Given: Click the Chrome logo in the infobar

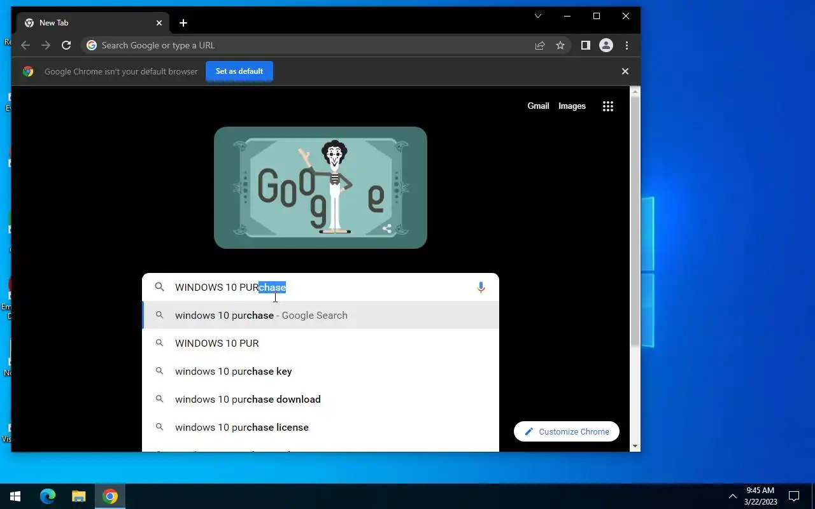Looking at the screenshot, I should 28,71.
